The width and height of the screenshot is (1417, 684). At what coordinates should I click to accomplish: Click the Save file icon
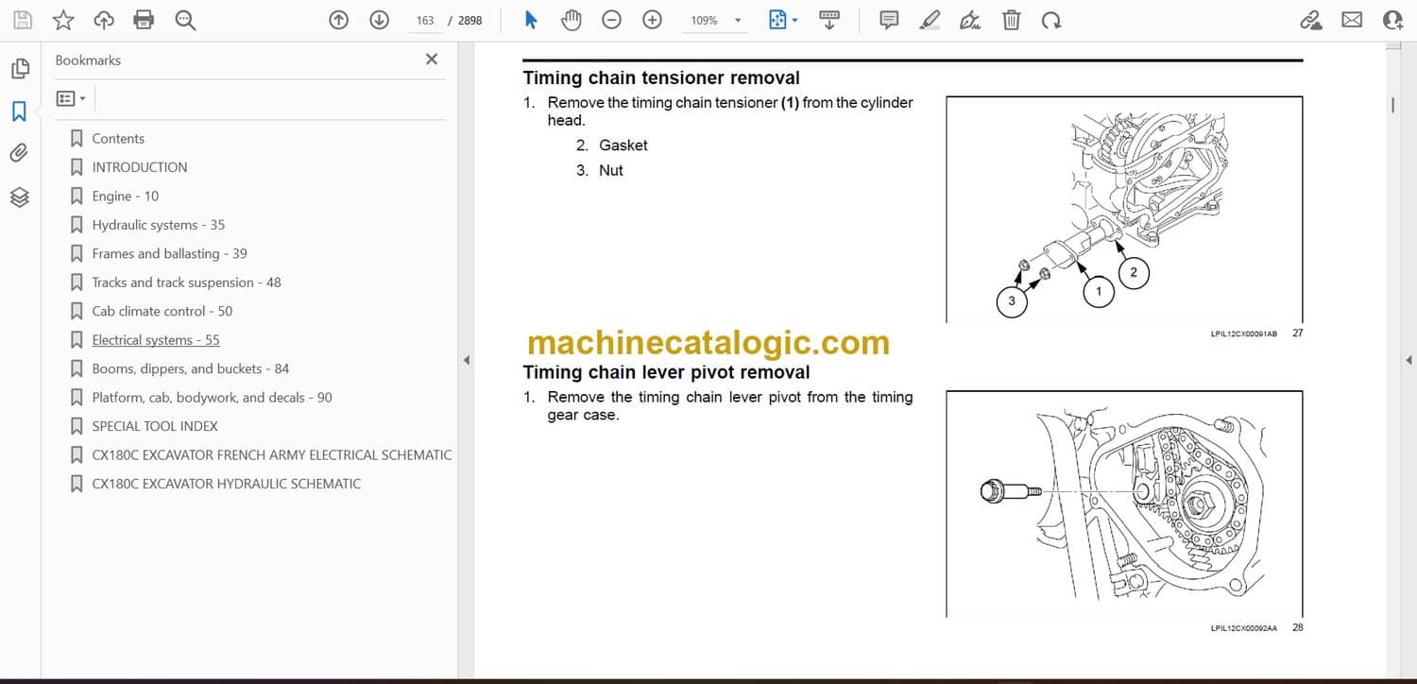tap(23, 20)
